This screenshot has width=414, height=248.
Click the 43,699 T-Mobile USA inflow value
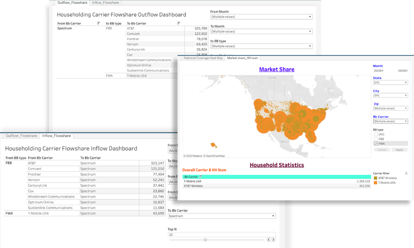[159, 213]
